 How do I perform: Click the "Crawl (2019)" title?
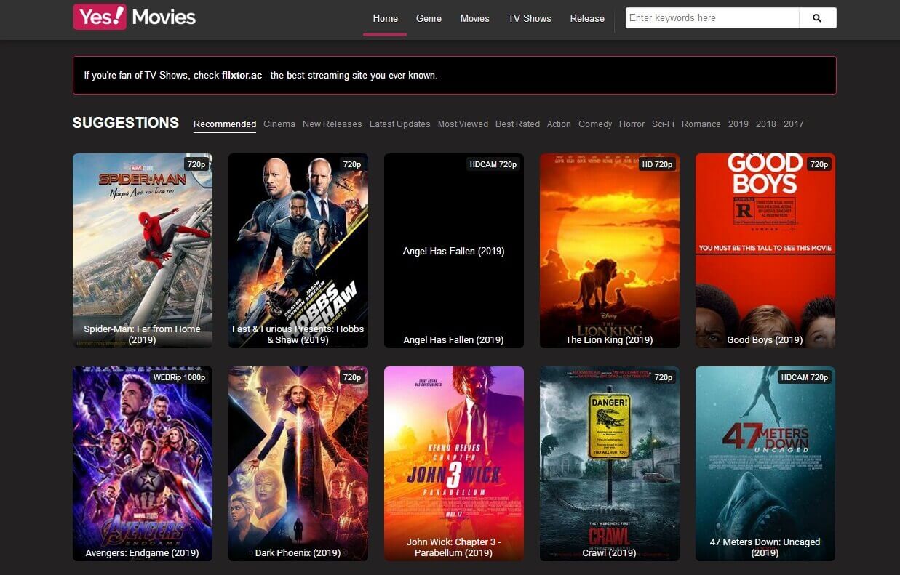pos(610,552)
